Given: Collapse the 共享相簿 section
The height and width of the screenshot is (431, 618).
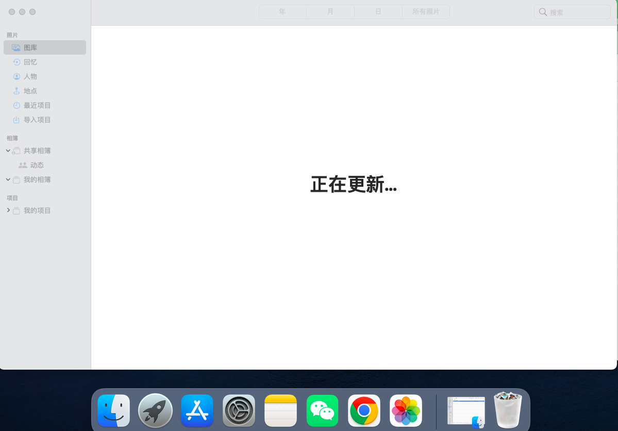Looking at the screenshot, I should pos(7,150).
